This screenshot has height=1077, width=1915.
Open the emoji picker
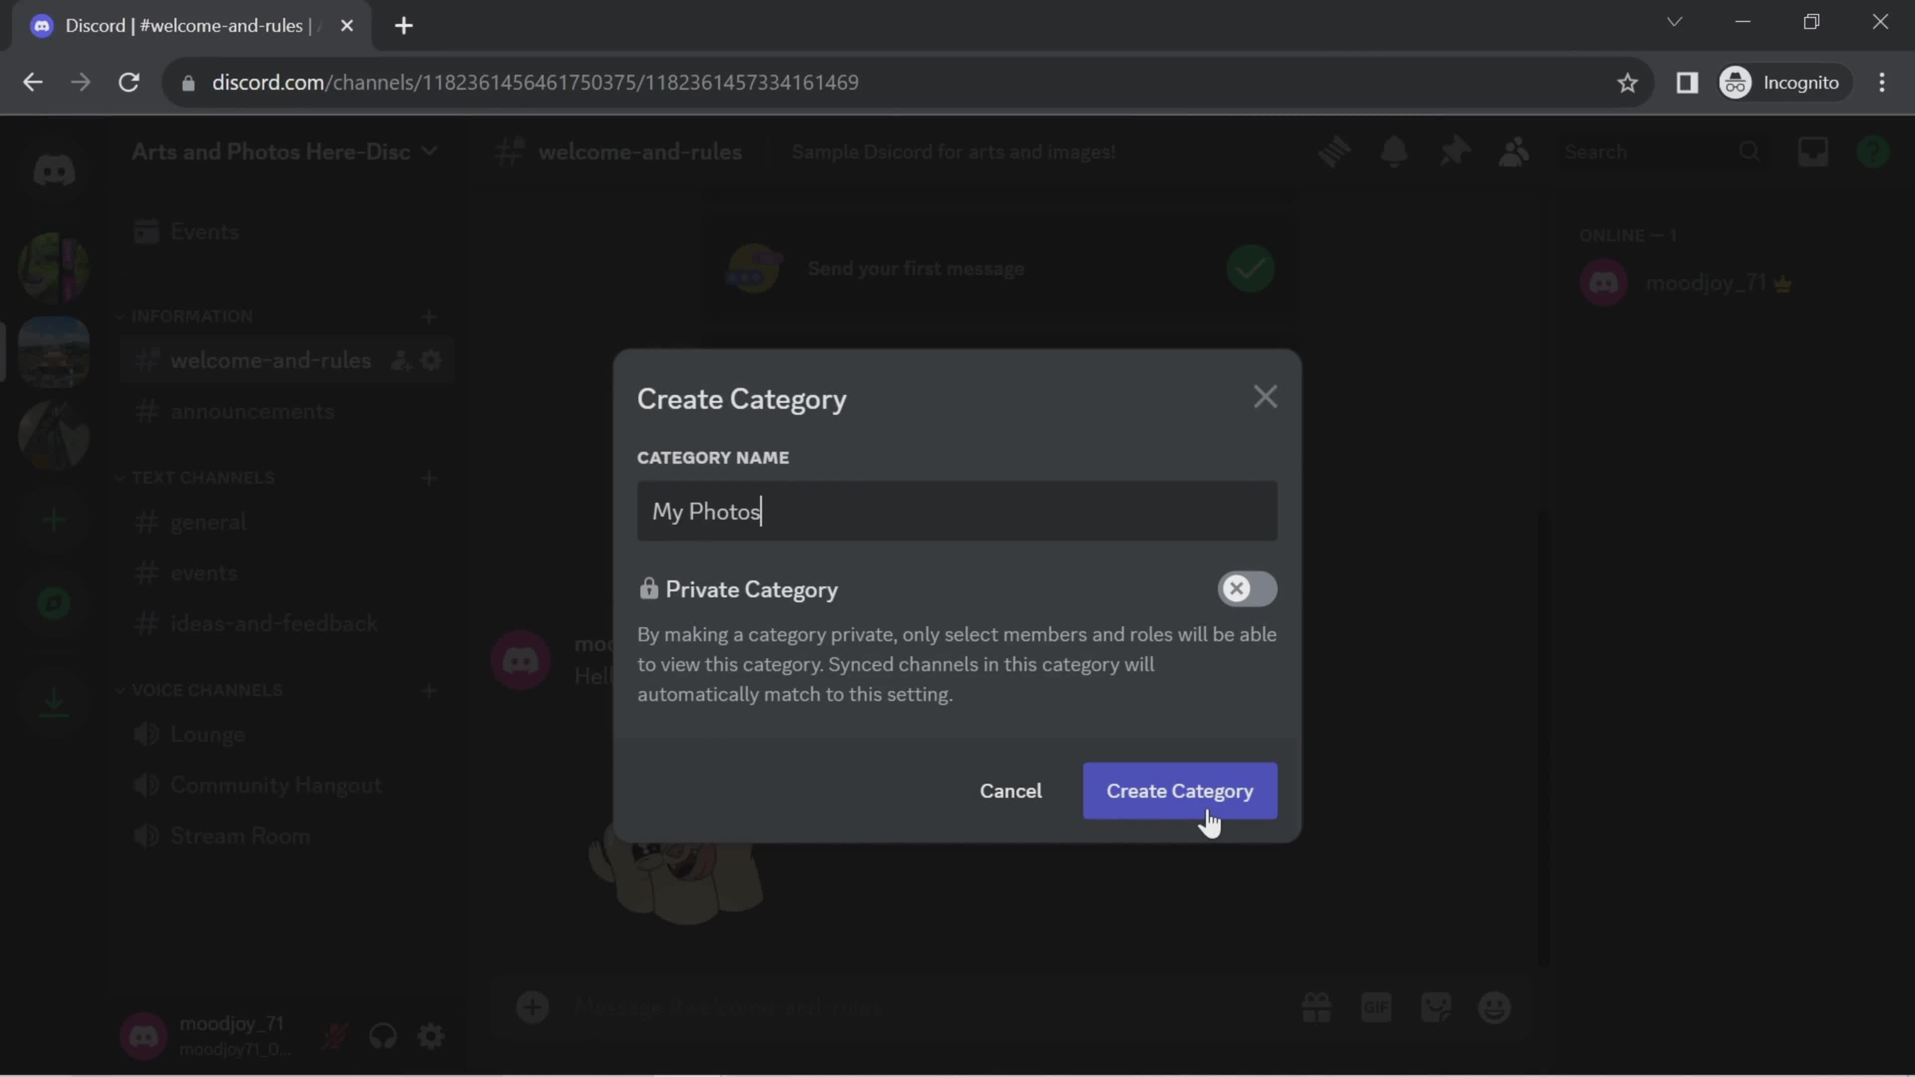[1494, 1008]
